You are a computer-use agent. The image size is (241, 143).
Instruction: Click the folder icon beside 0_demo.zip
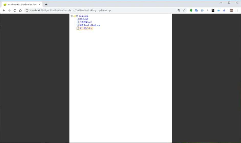tap(75, 16)
